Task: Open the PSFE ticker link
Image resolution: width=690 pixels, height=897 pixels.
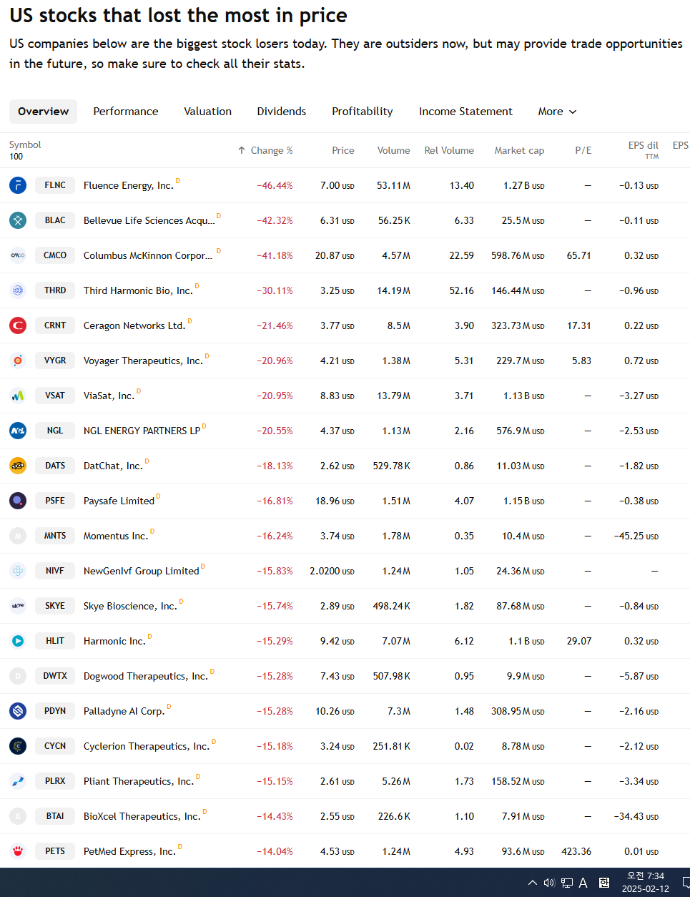Action: point(55,501)
